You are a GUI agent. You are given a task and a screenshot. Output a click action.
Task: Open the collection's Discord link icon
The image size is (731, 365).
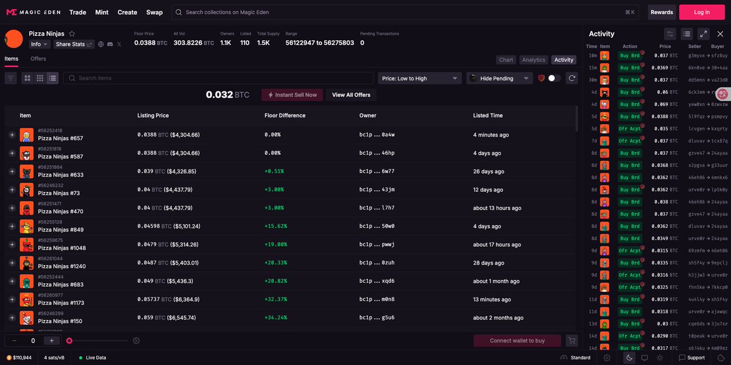[110, 44]
